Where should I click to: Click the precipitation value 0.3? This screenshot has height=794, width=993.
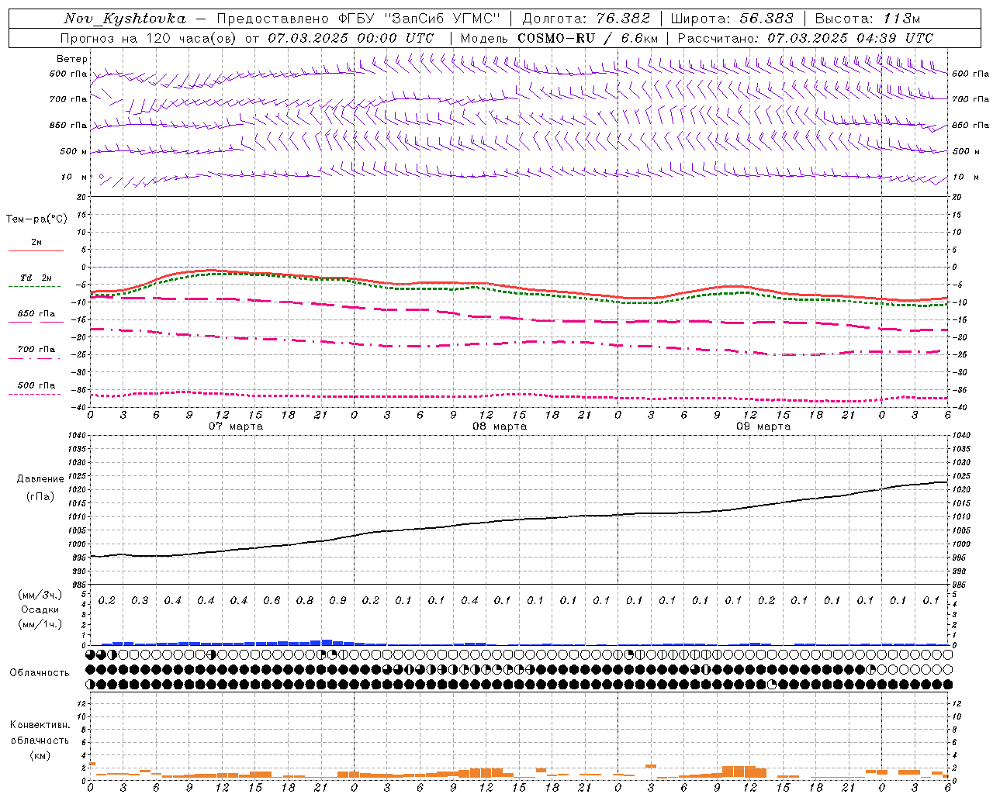(140, 600)
